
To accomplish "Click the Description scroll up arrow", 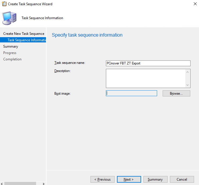I will click(187, 72).
